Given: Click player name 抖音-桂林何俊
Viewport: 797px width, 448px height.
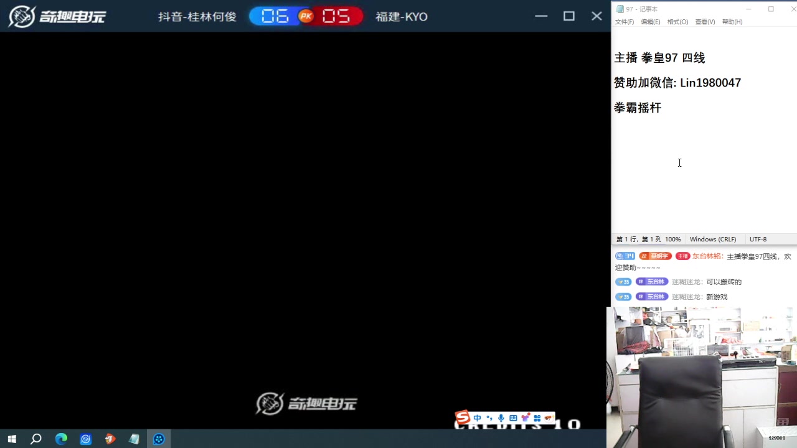Looking at the screenshot, I should 197,17.
